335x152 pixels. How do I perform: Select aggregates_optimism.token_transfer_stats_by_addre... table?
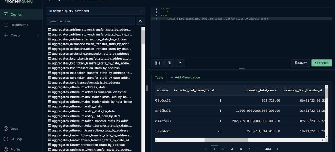[x=90, y=150]
